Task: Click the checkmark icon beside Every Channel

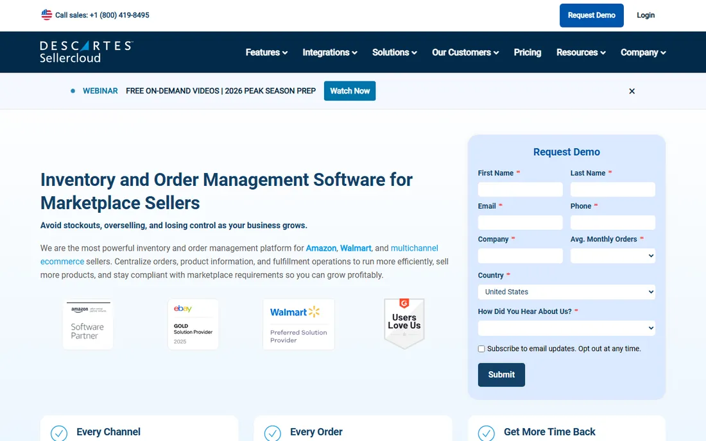Action: pos(59,433)
